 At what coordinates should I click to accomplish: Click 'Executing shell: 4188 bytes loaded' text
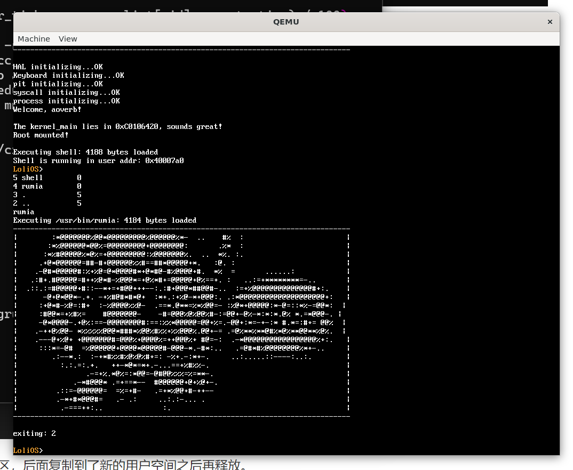pos(85,152)
